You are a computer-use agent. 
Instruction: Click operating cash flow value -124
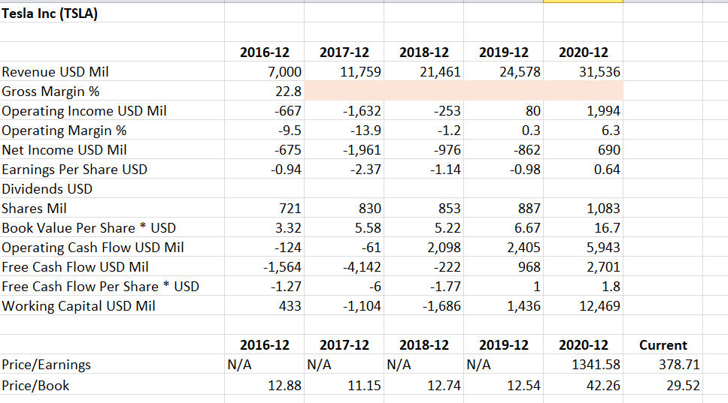288,247
